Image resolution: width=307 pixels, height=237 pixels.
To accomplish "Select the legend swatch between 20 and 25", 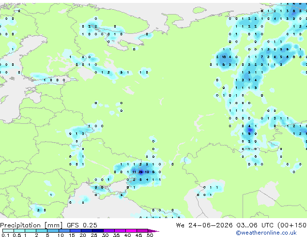I will pos(86,231).
